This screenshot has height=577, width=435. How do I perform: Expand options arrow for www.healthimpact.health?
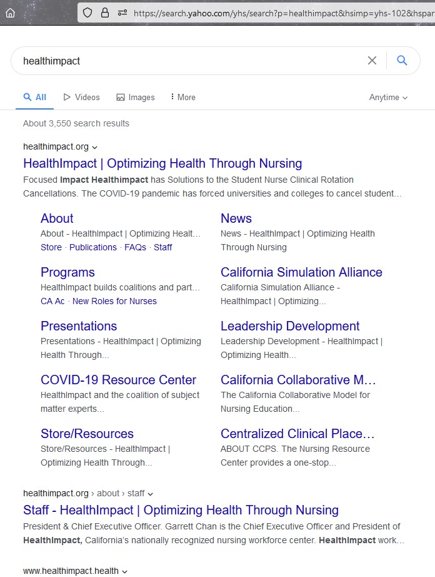pyautogui.click(x=124, y=571)
